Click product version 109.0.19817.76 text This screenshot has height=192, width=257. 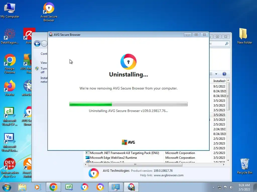163,171
